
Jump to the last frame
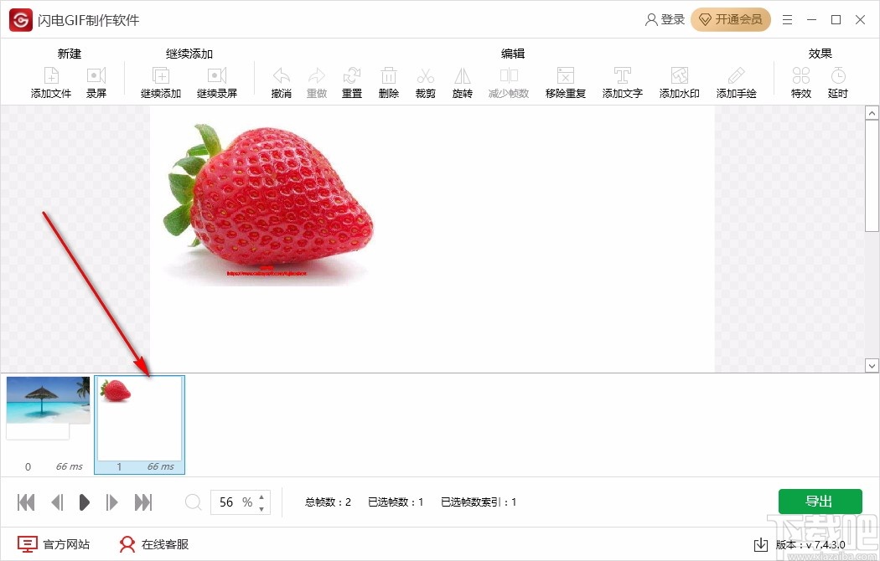tap(142, 502)
